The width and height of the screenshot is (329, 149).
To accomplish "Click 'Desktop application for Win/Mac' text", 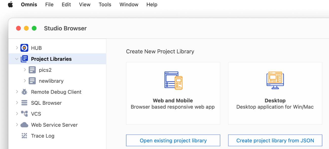I will (275, 107).
